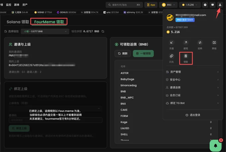This screenshot has width=226, height=152.
Task: Click the 邀请码 input field
Action: [x=56, y=120]
